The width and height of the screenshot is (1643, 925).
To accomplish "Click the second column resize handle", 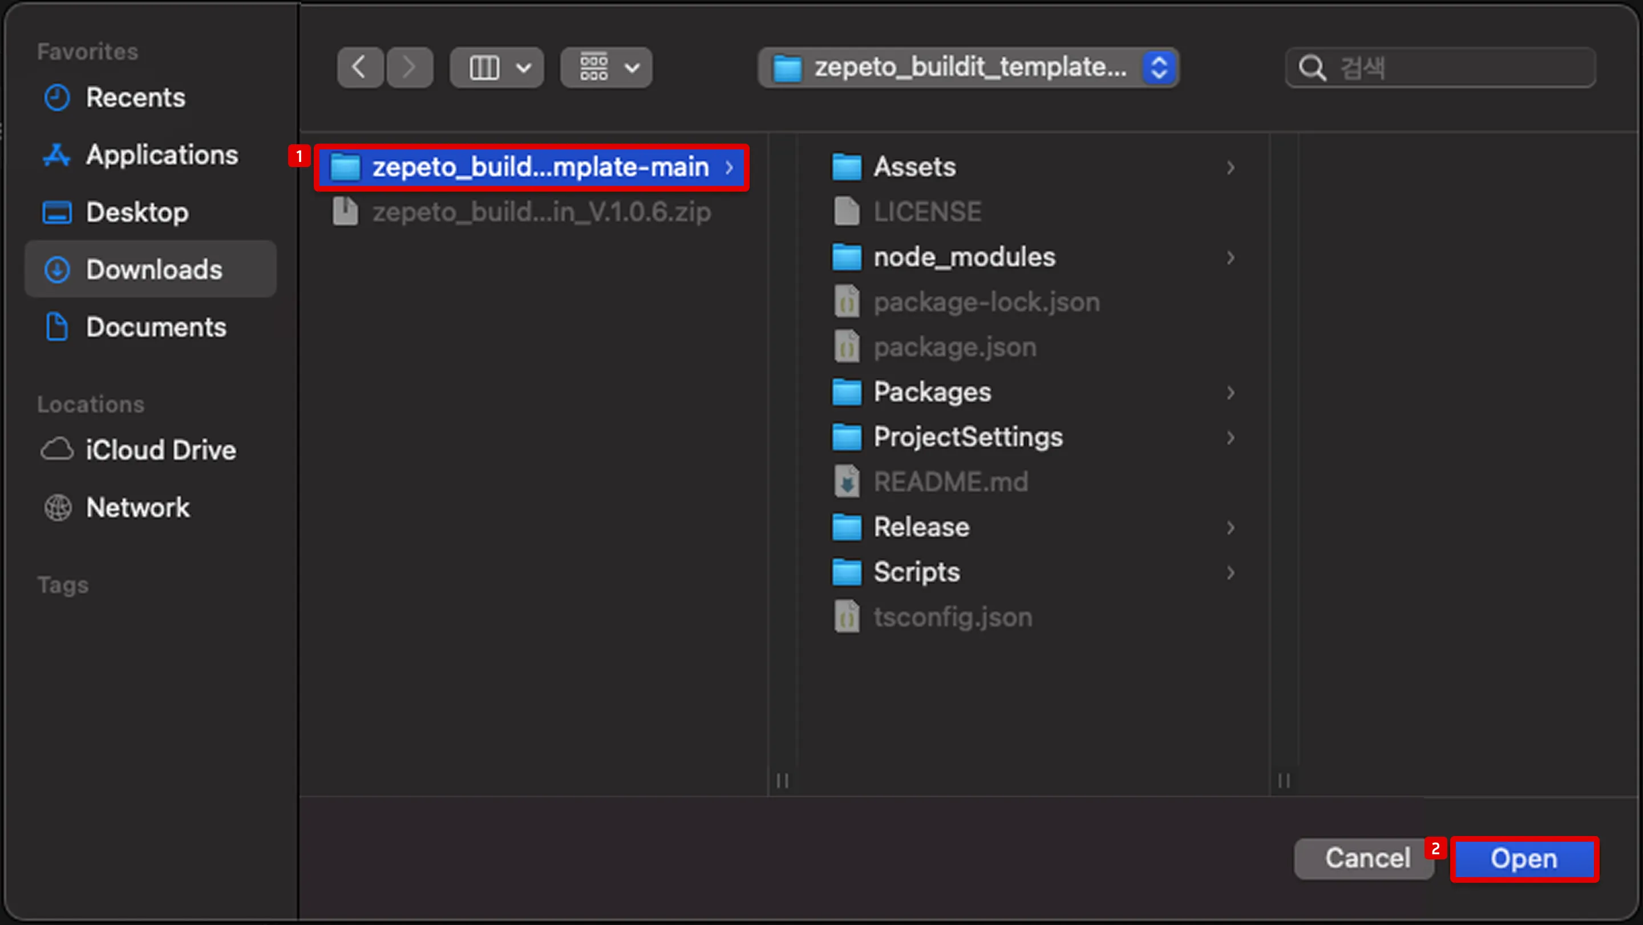I will [x=1285, y=780].
